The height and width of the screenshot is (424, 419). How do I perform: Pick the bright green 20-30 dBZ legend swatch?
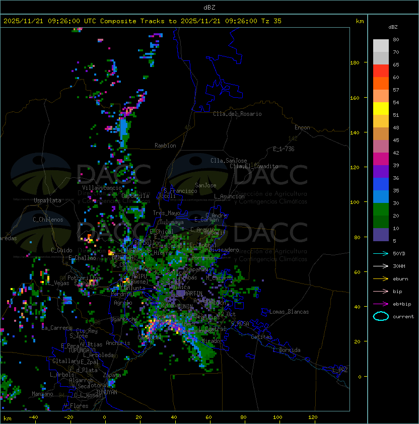click(x=381, y=209)
